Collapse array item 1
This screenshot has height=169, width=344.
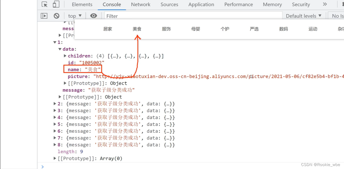(55, 42)
